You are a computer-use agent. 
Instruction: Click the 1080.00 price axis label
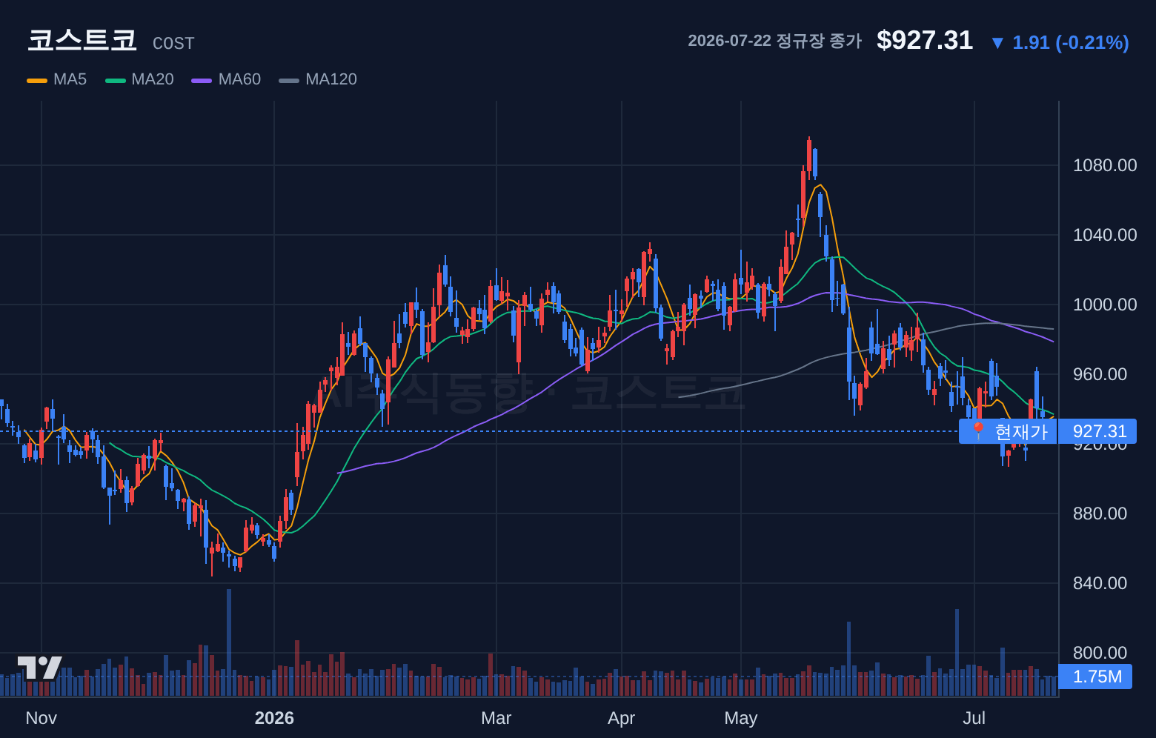(1105, 165)
